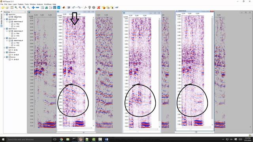Open file using yellow folder toolbar icon
This screenshot has width=253, height=142.
point(3,7)
